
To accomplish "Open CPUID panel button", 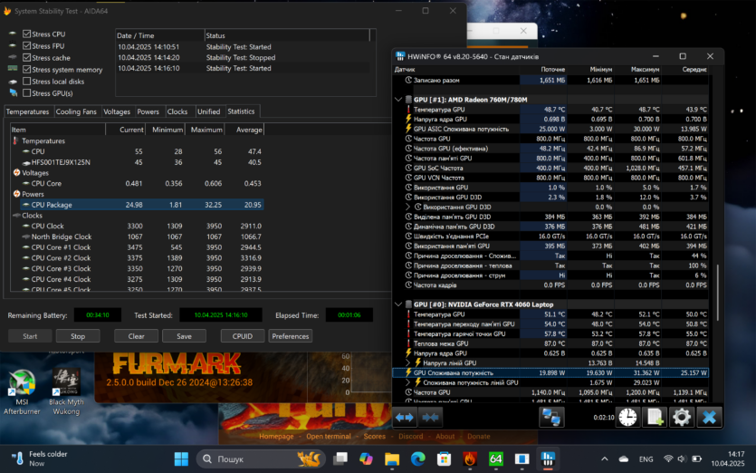I will click(x=243, y=336).
